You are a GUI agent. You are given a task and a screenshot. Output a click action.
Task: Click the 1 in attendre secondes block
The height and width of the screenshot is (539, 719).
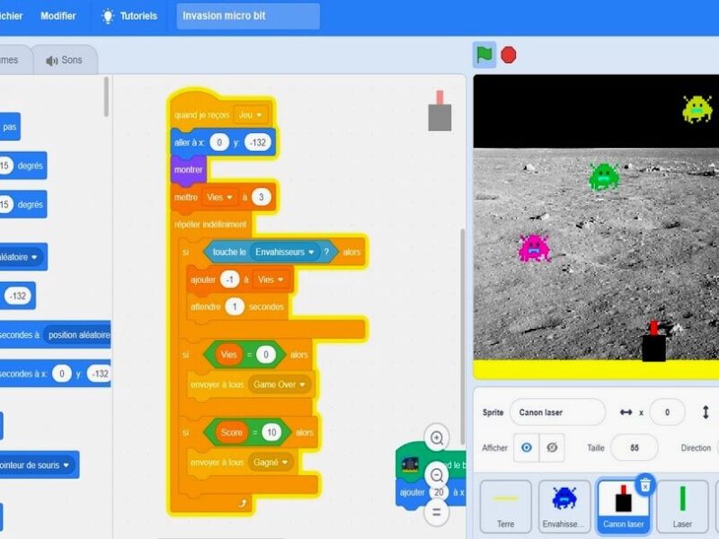click(x=235, y=306)
